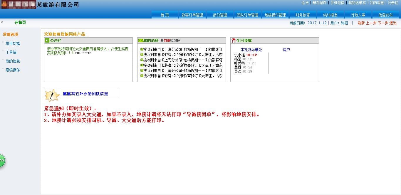The image size is (401, 195).
Task: Go to 首页 in the navigation bar
Action: 165,15
